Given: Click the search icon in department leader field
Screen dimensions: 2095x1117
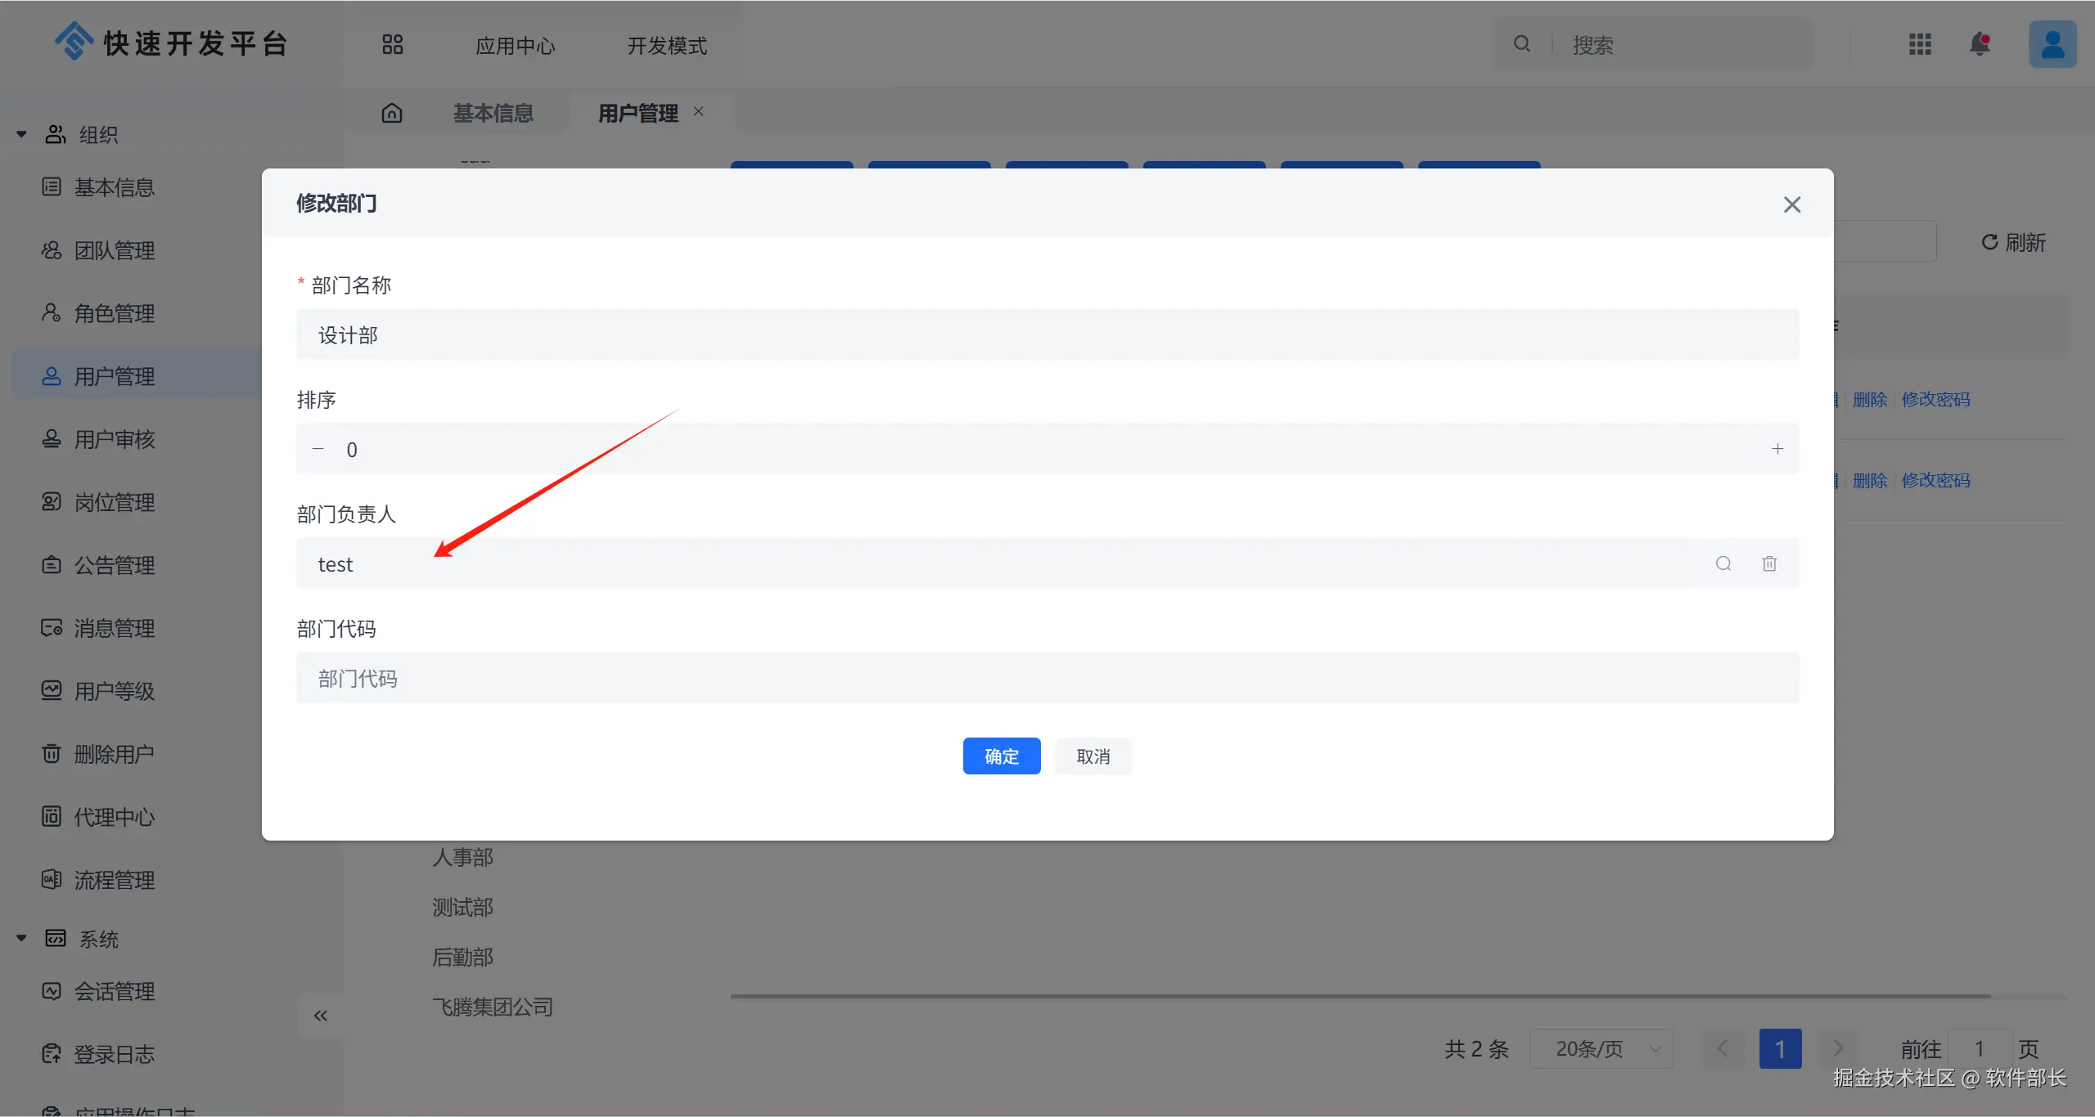Looking at the screenshot, I should click(x=1723, y=563).
